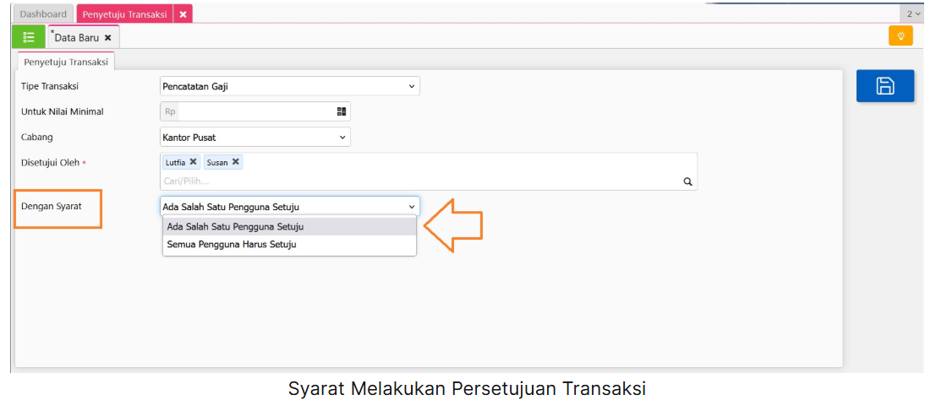Remove the Susan approver tag
This screenshot has height=411, width=936.
[236, 162]
